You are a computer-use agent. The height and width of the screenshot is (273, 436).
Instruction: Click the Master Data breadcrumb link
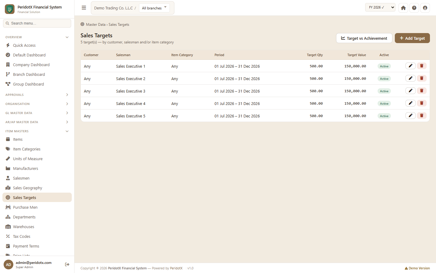96,25
